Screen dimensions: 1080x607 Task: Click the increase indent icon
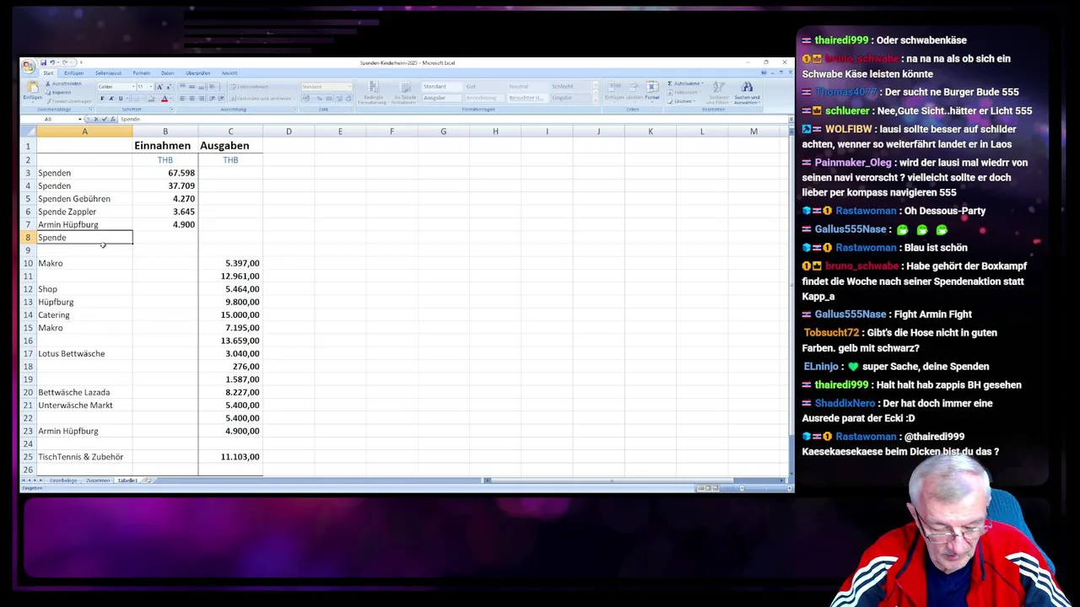(221, 99)
